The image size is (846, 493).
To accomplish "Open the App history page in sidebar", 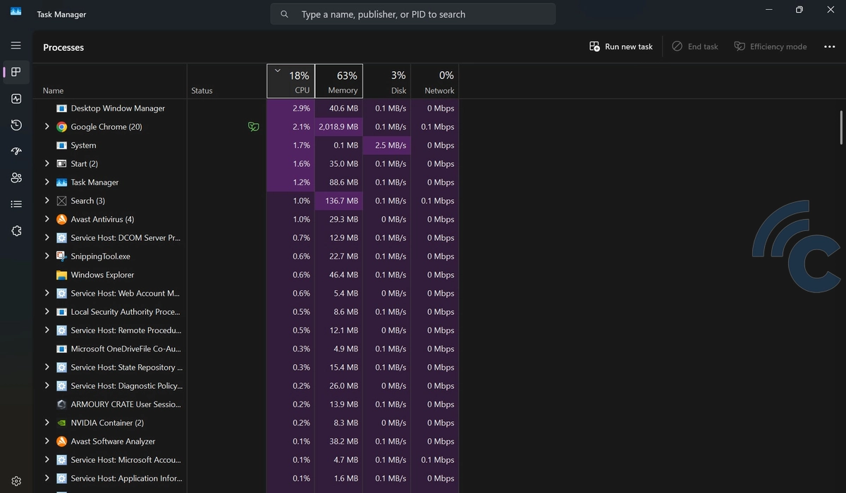I will (x=16, y=125).
